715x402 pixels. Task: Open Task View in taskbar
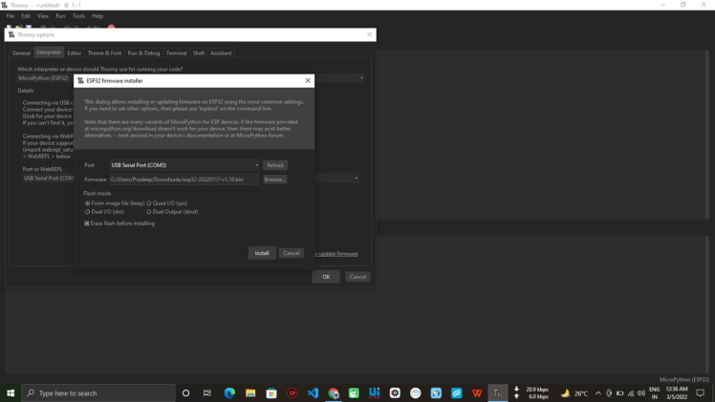coord(207,392)
